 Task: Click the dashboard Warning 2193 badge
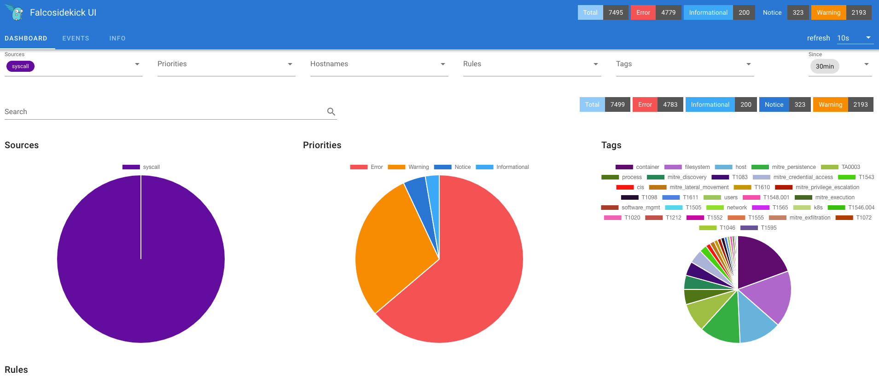843,104
